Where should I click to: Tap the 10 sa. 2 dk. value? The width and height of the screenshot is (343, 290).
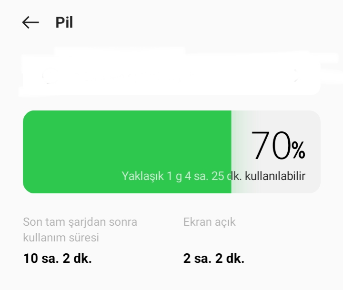57,259
